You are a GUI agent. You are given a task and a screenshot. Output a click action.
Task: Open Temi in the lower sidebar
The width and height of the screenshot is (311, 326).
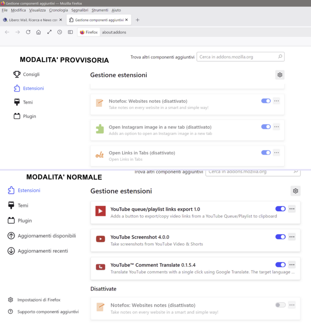coord(18,205)
